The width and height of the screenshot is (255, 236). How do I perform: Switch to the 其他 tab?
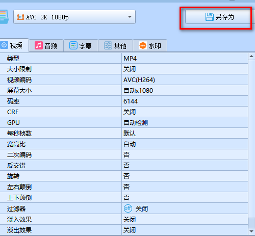click(x=116, y=46)
